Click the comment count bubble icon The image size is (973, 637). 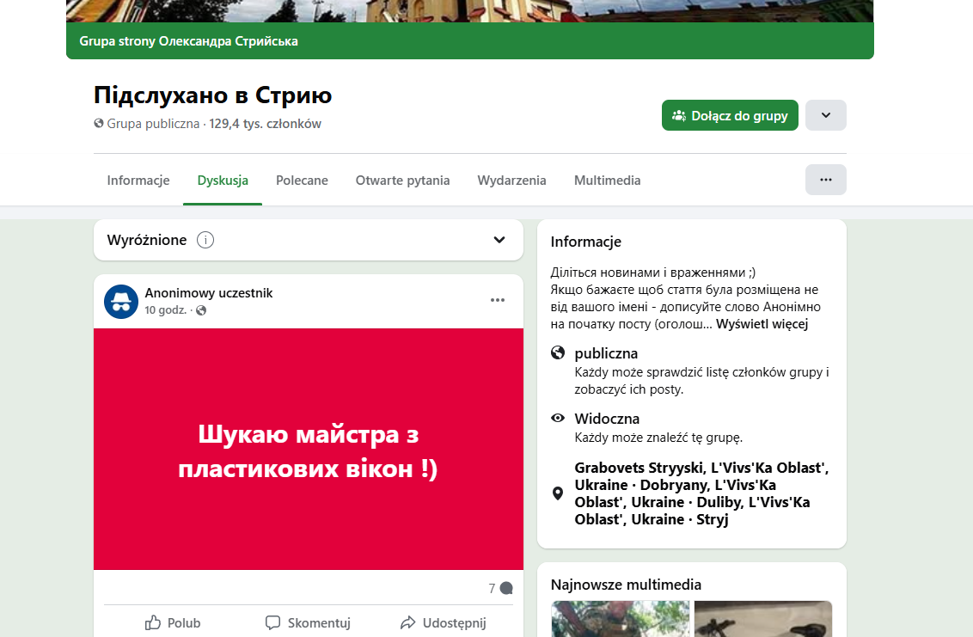pyautogui.click(x=506, y=589)
